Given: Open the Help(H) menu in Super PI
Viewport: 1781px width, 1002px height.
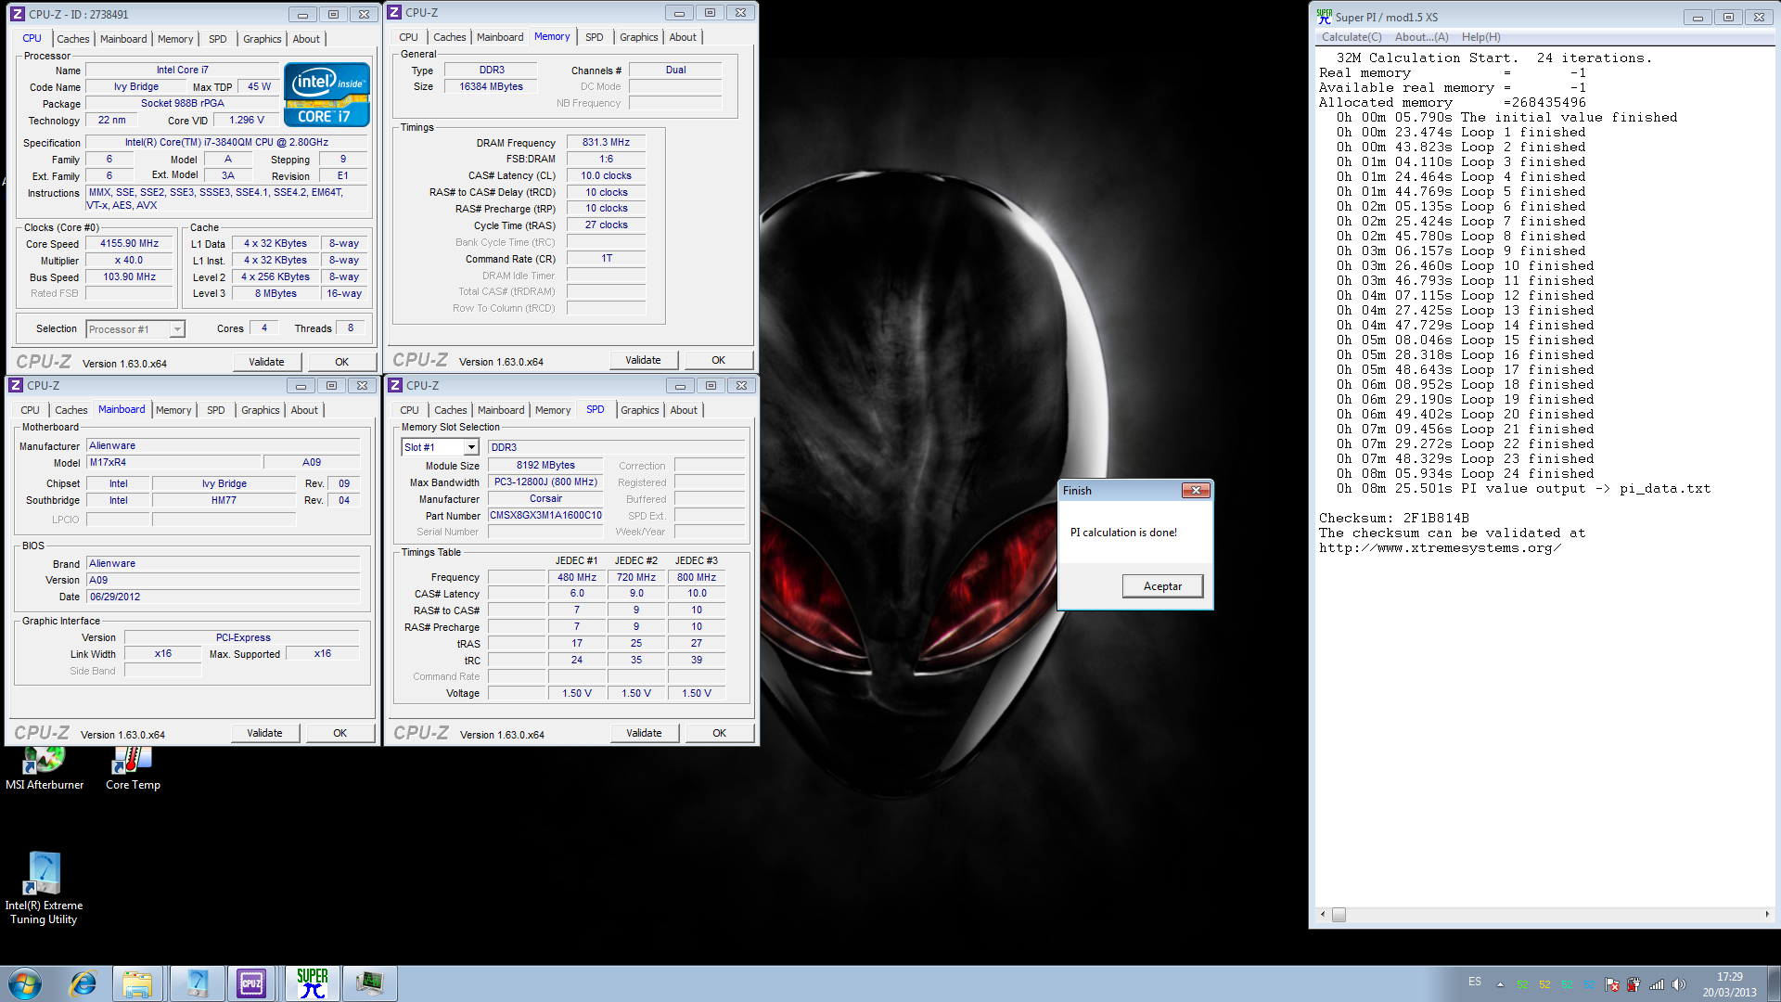Looking at the screenshot, I should pos(1480,37).
